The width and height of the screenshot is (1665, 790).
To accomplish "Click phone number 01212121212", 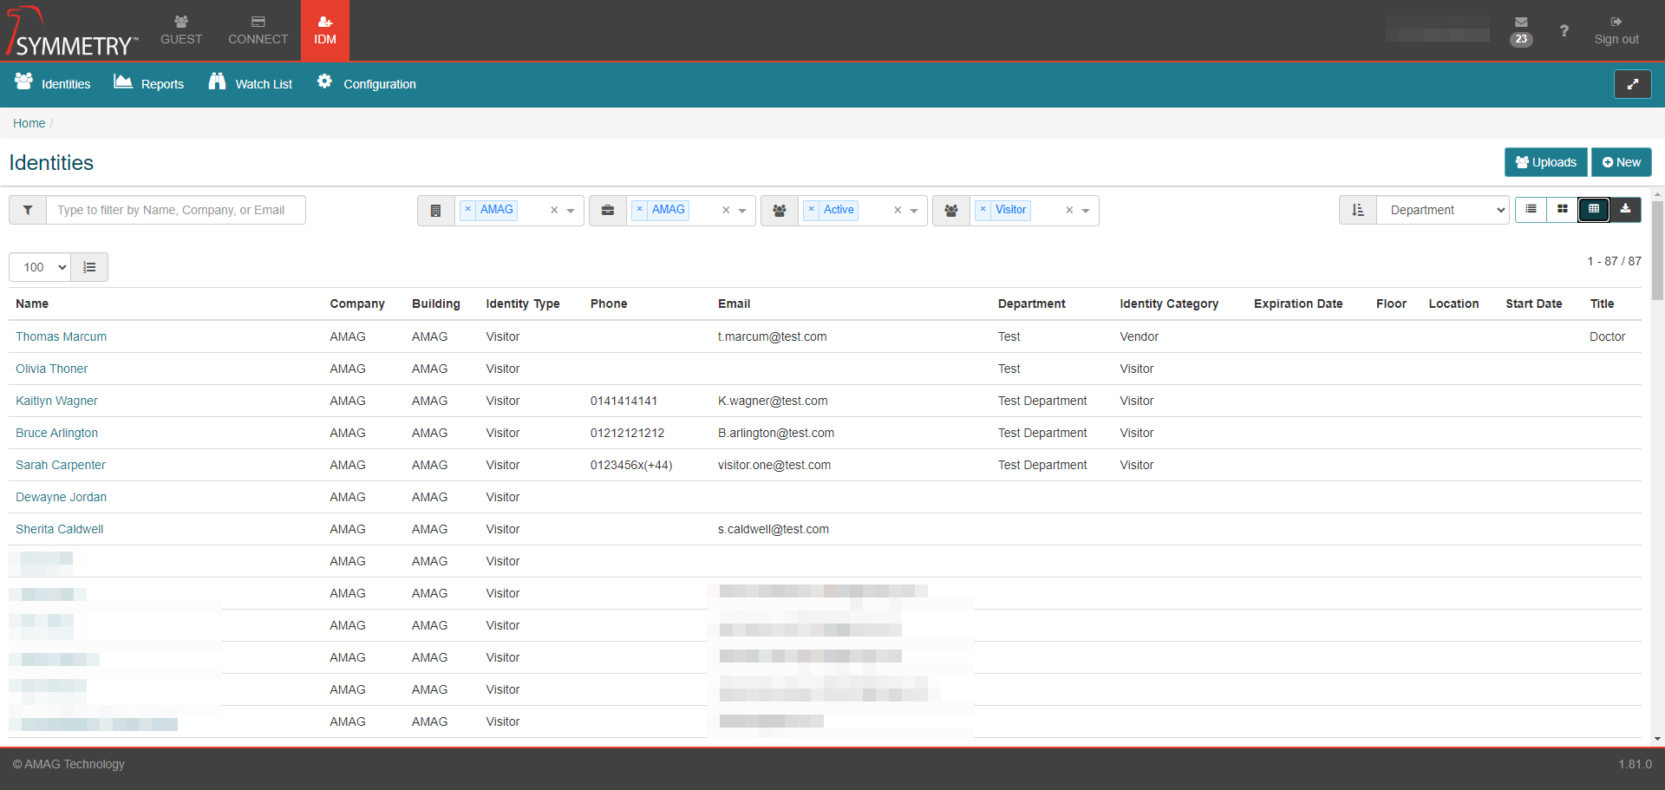I will [x=627, y=433].
